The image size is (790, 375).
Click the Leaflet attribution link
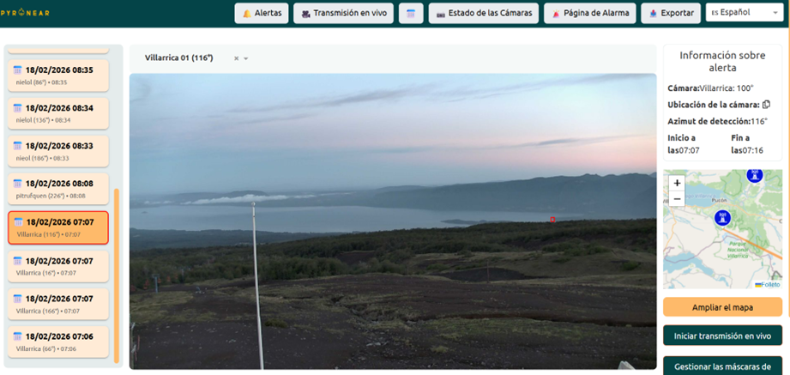(769, 284)
